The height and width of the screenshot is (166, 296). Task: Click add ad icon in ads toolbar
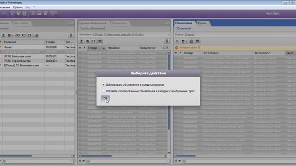pyautogui.click(x=177, y=41)
